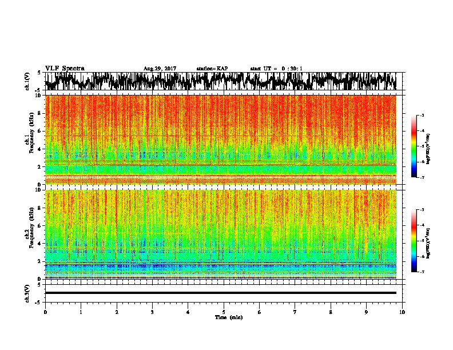Click the ch.1 voltage waveform trace
The height and width of the screenshot is (350, 453).
pos(220,81)
